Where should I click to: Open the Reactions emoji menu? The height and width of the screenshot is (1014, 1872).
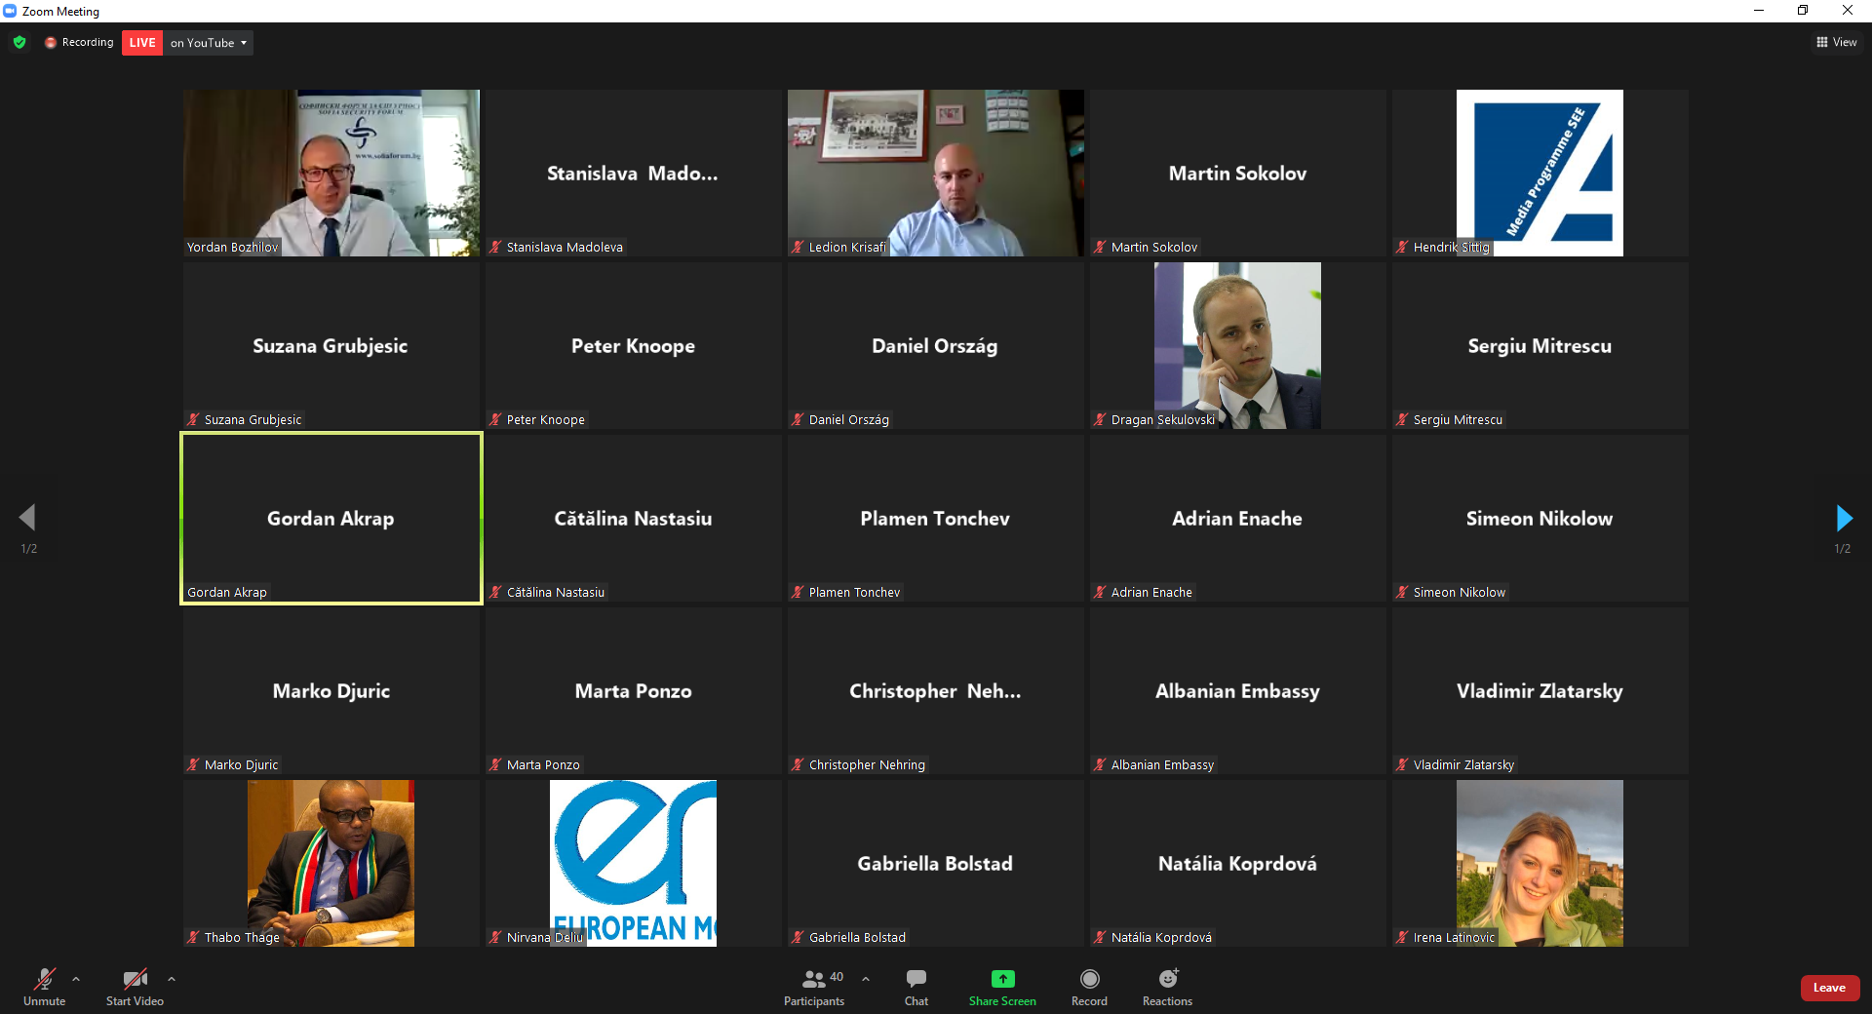[x=1167, y=979]
